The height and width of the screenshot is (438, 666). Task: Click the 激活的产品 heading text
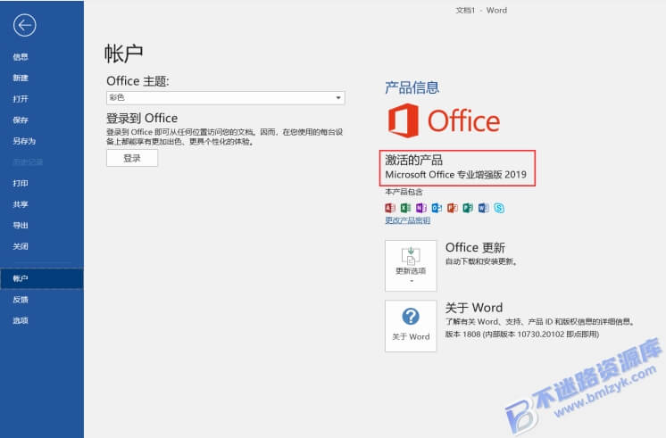(x=414, y=160)
